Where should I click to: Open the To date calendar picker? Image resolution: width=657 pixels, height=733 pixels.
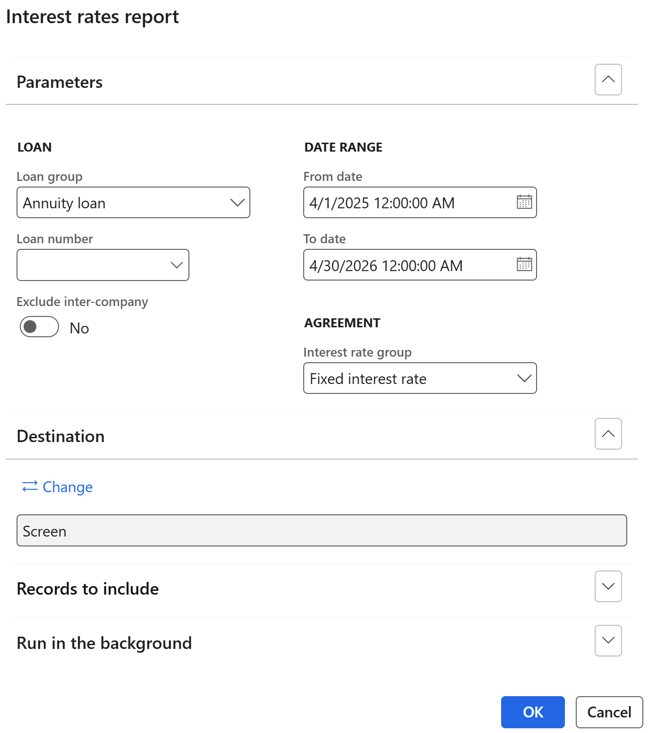pyautogui.click(x=524, y=264)
